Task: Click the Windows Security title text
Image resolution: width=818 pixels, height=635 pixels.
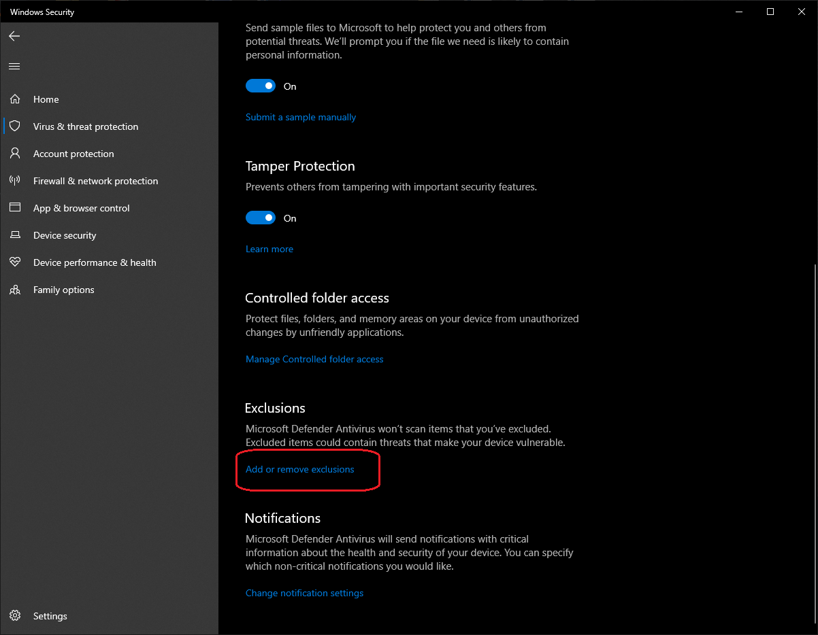Action: click(42, 12)
